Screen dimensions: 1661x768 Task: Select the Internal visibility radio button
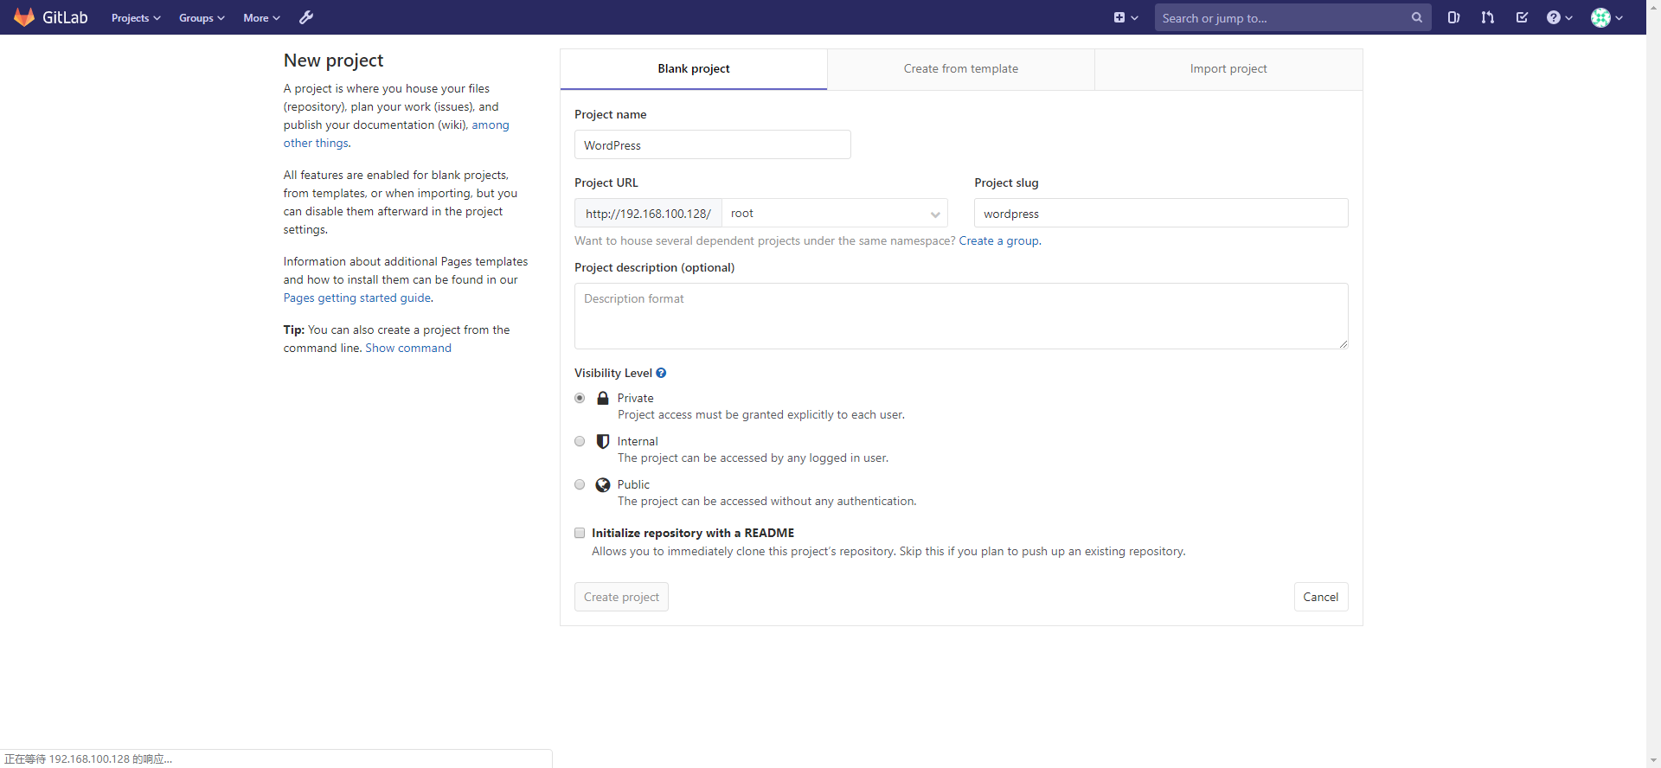point(580,441)
